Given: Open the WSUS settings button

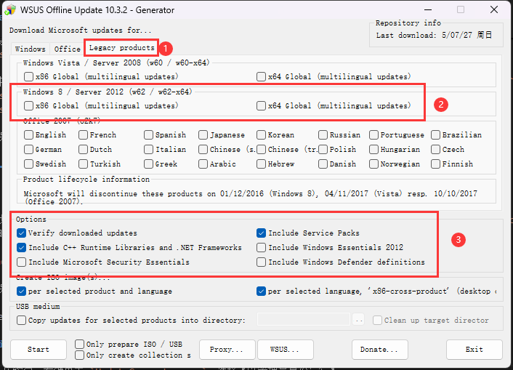Looking at the screenshot, I should [x=286, y=350].
